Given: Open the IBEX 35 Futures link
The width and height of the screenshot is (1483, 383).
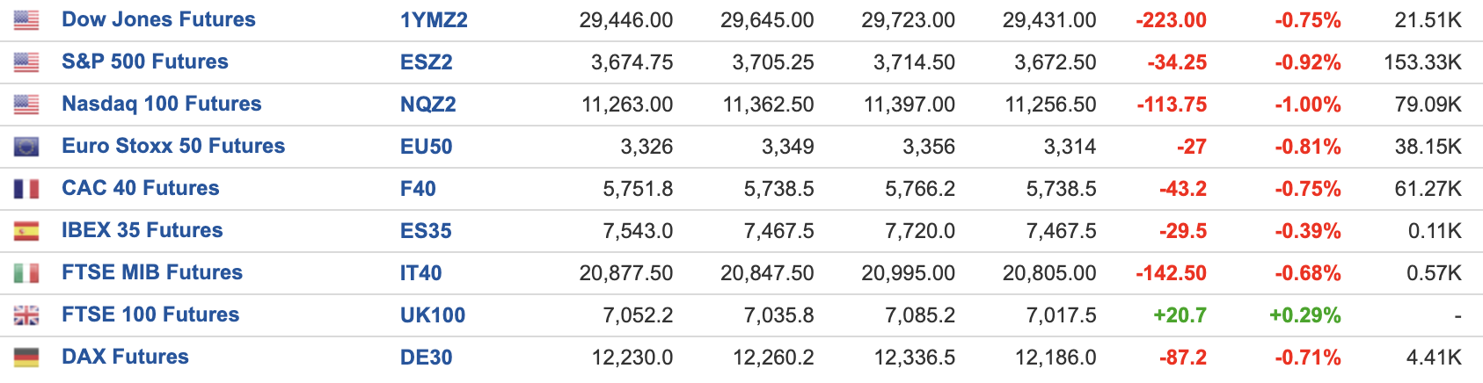Looking at the screenshot, I should 142,230.
